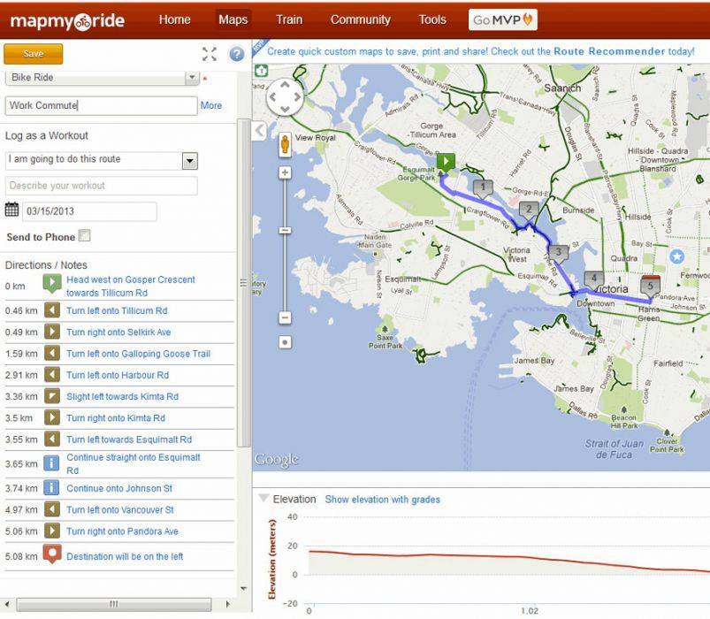This screenshot has height=619, width=710.
Task: Click the orange Save button
Action: pos(34,54)
